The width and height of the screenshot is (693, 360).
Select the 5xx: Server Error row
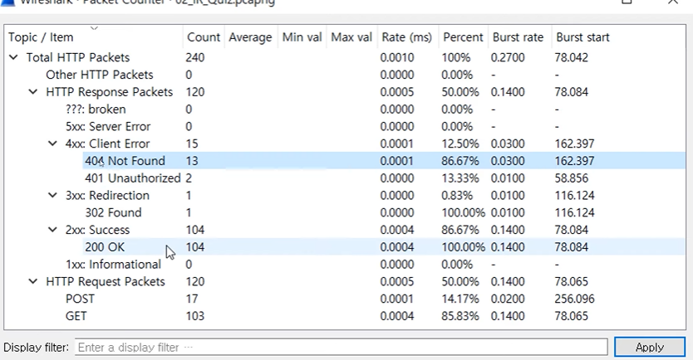coord(345,126)
